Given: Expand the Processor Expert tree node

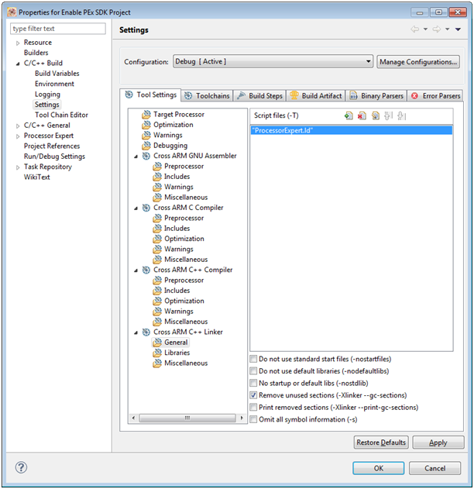Looking at the screenshot, I should [18, 136].
